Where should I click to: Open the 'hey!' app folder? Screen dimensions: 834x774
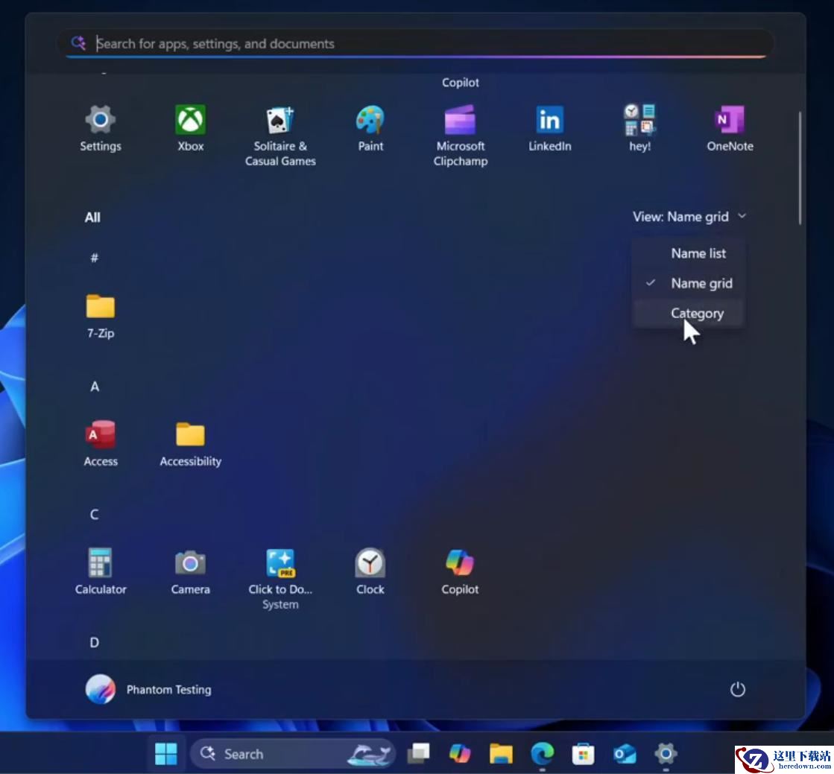(x=640, y=129)
